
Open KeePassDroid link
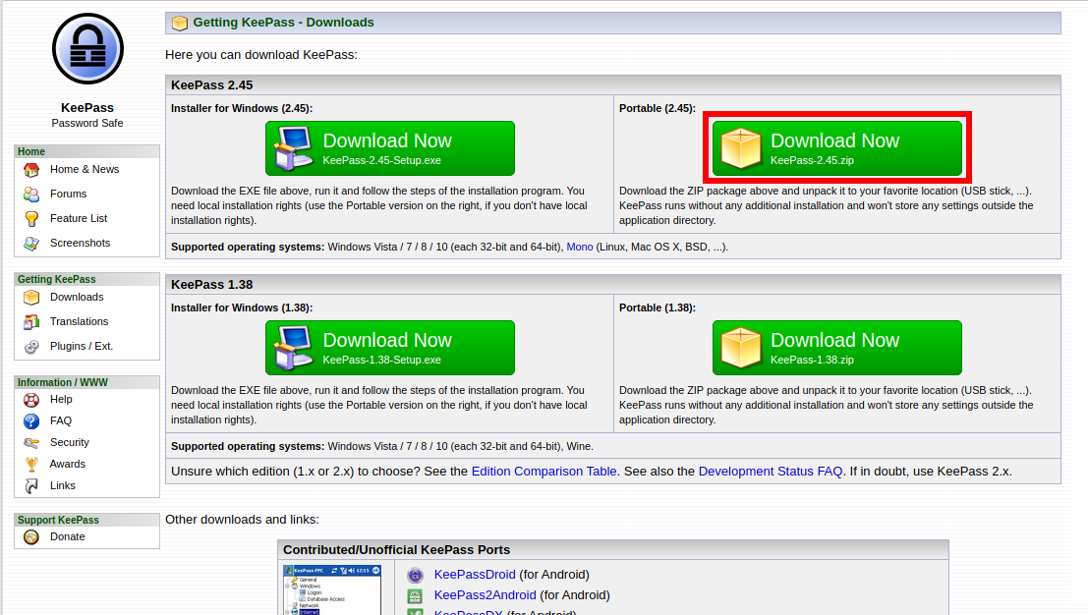click(x=475, y=575)
